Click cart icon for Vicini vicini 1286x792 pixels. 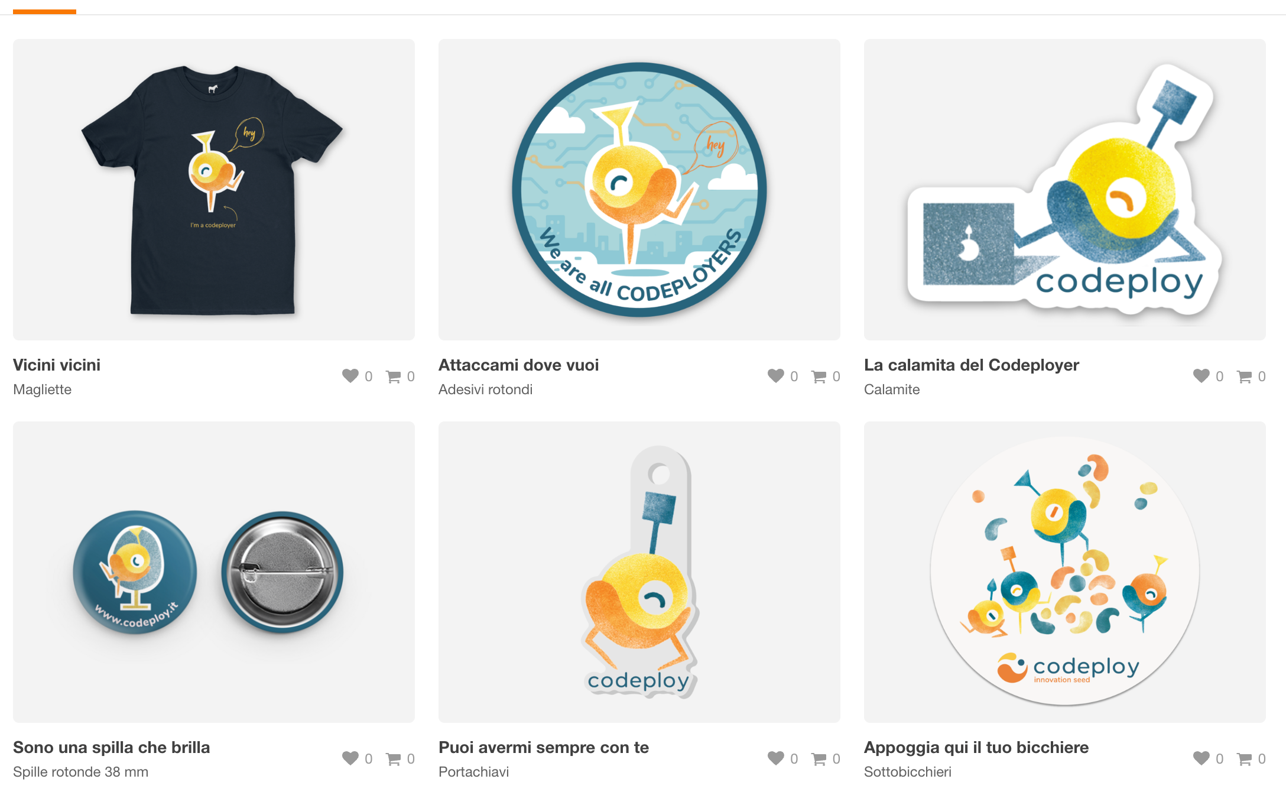point(393,376)
